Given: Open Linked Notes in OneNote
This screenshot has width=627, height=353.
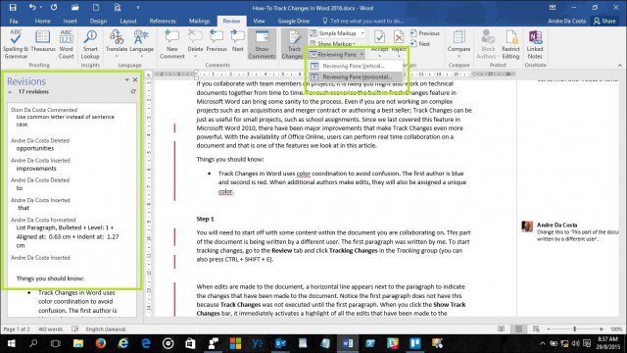Looking at the screenshot, I should pos(535,44).
